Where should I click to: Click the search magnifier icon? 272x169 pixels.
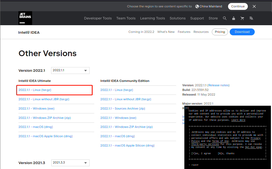click(x=225, y=18)
